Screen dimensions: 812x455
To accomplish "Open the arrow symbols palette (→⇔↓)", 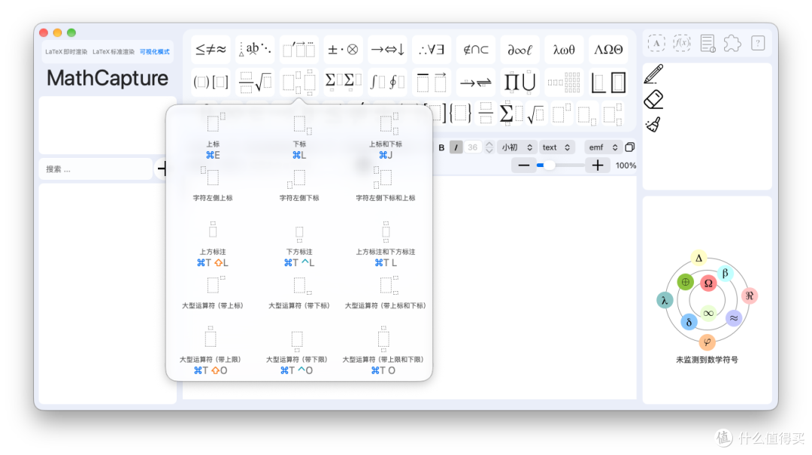I will [x=387, y=50].
